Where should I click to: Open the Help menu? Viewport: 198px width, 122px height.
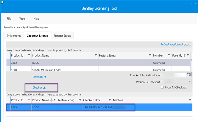[x=36, y=19]
